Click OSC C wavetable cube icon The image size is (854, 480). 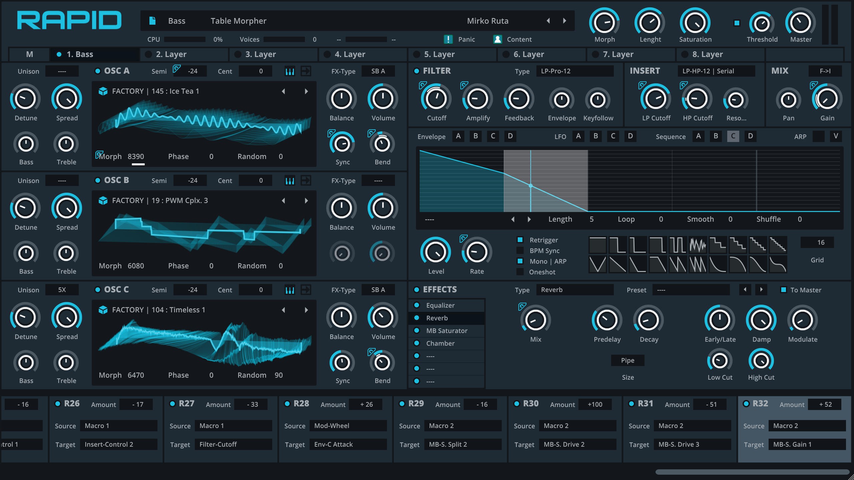[103, 310]
